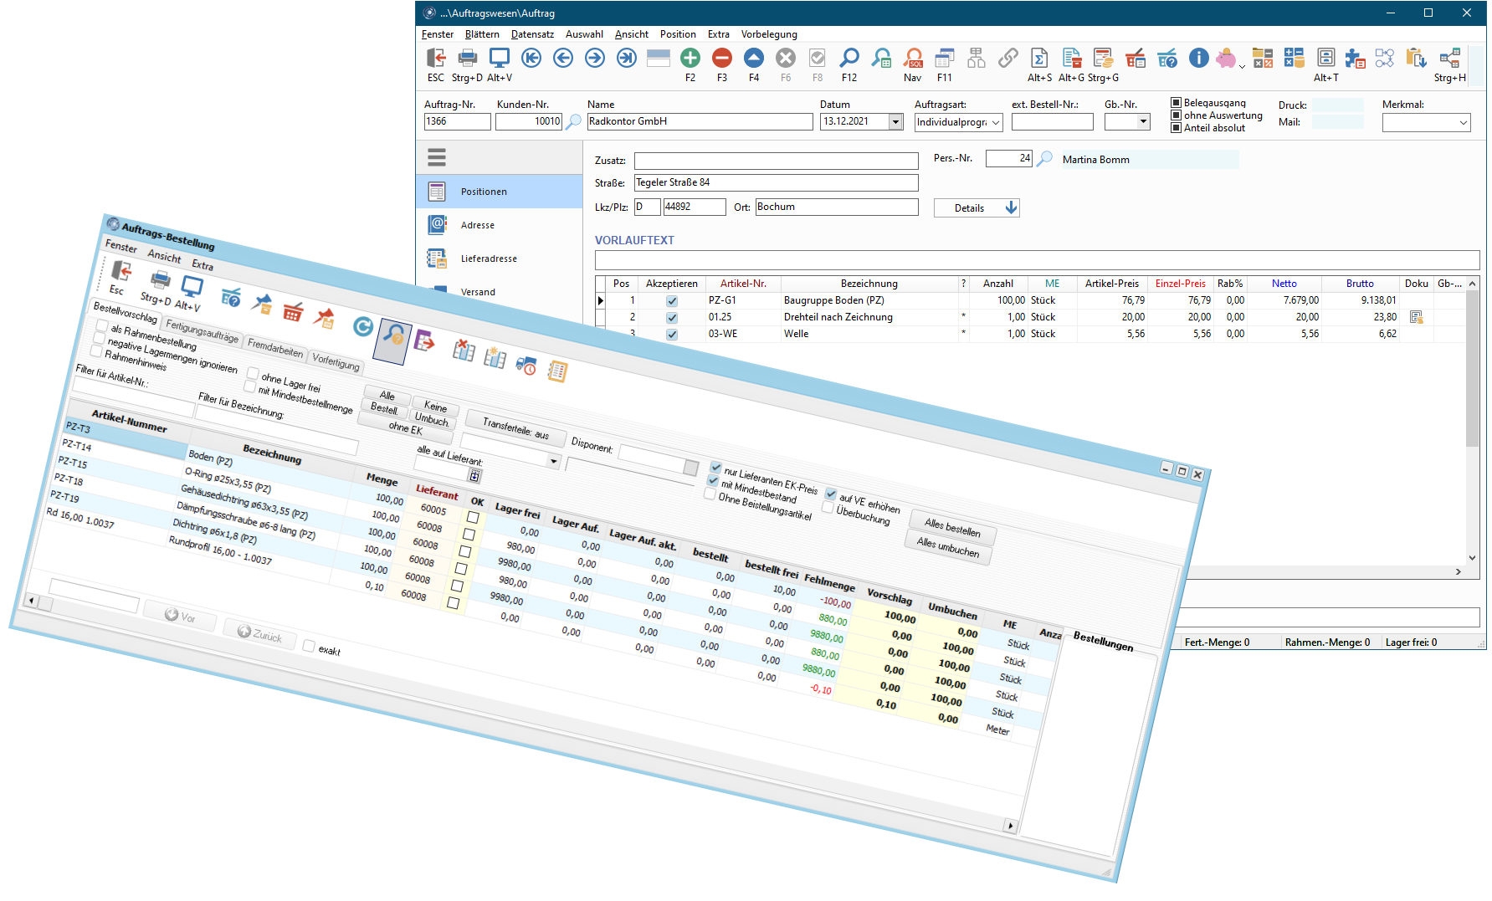The width and height of the screenshot is (1492, 901).
Task: Click the F4 blue arrow icon
Action: pyautogui.click(x=754, y=58)
